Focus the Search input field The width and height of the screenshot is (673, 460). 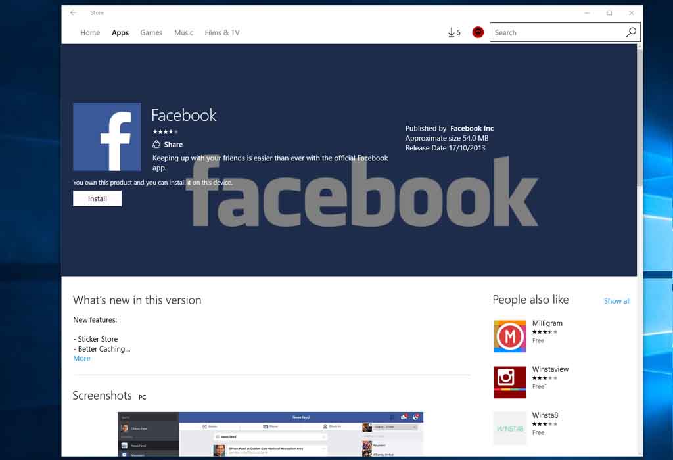[x=557, y=32]
